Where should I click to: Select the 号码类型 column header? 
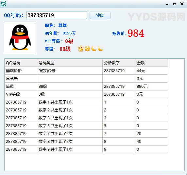(70, 63)
